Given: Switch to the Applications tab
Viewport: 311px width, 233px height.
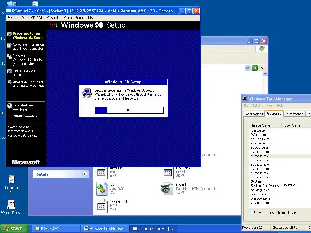Looking at the screenshot, I should [254, 114].
